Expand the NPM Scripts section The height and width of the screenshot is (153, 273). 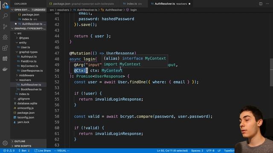pyautogui.click(x=29, y=146)
